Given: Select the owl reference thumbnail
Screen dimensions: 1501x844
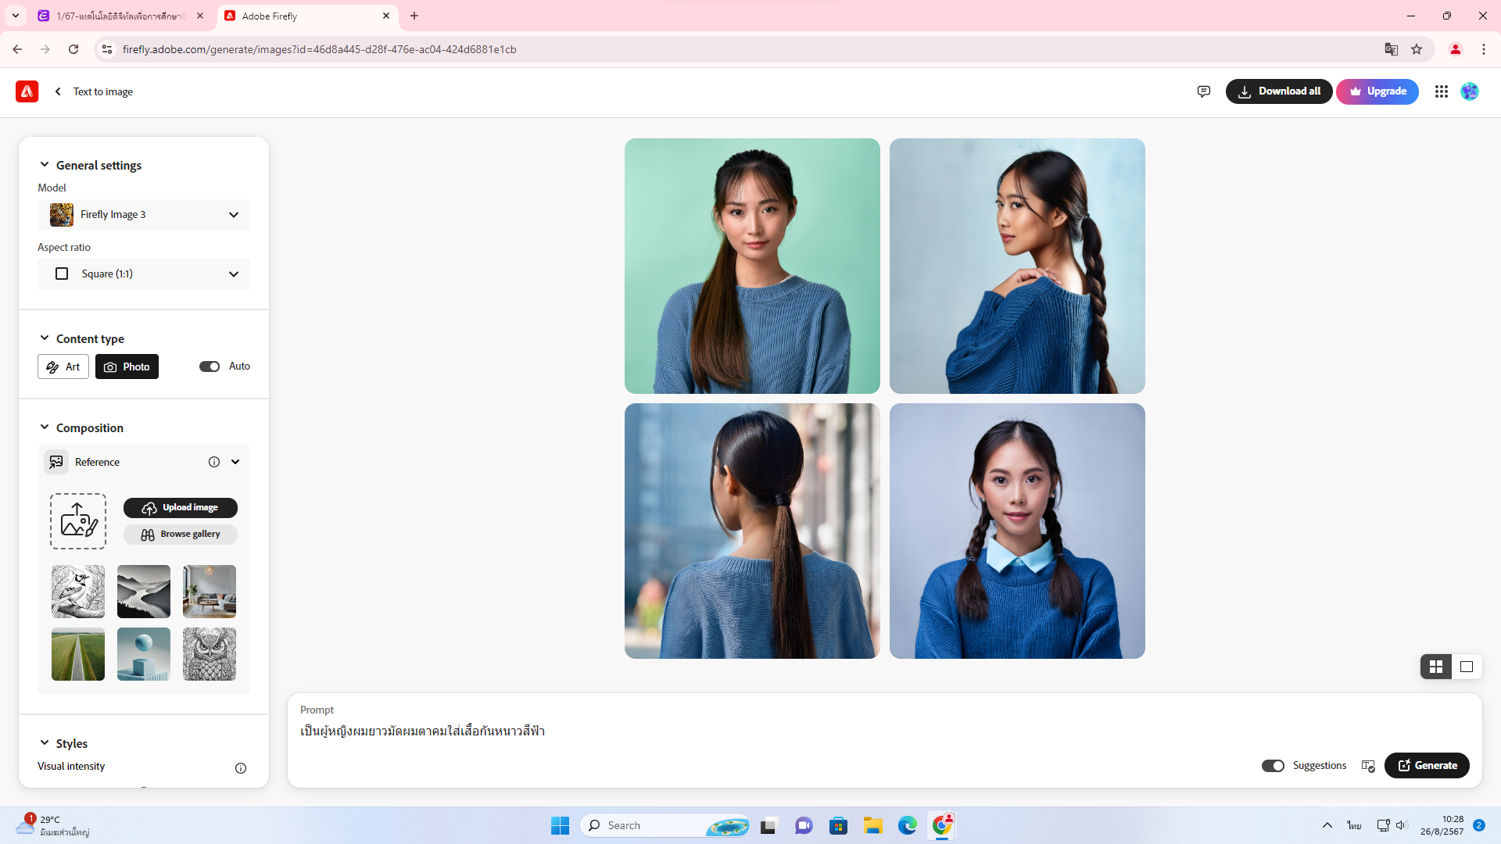Looking at the screenshot, I should pos(209,654).
